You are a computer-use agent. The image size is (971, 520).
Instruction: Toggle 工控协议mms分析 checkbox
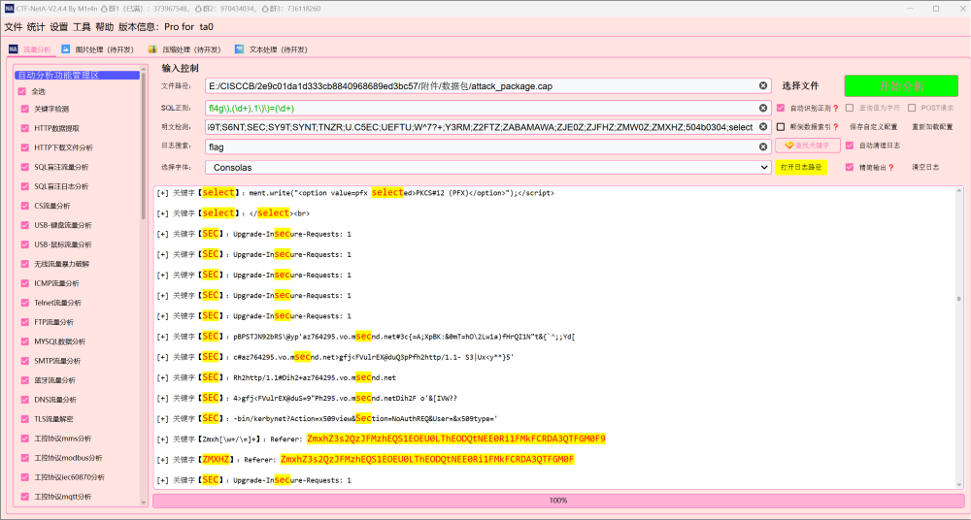25,439
